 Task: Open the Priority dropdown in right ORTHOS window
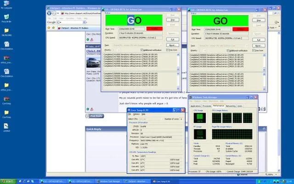pos(204,51)
